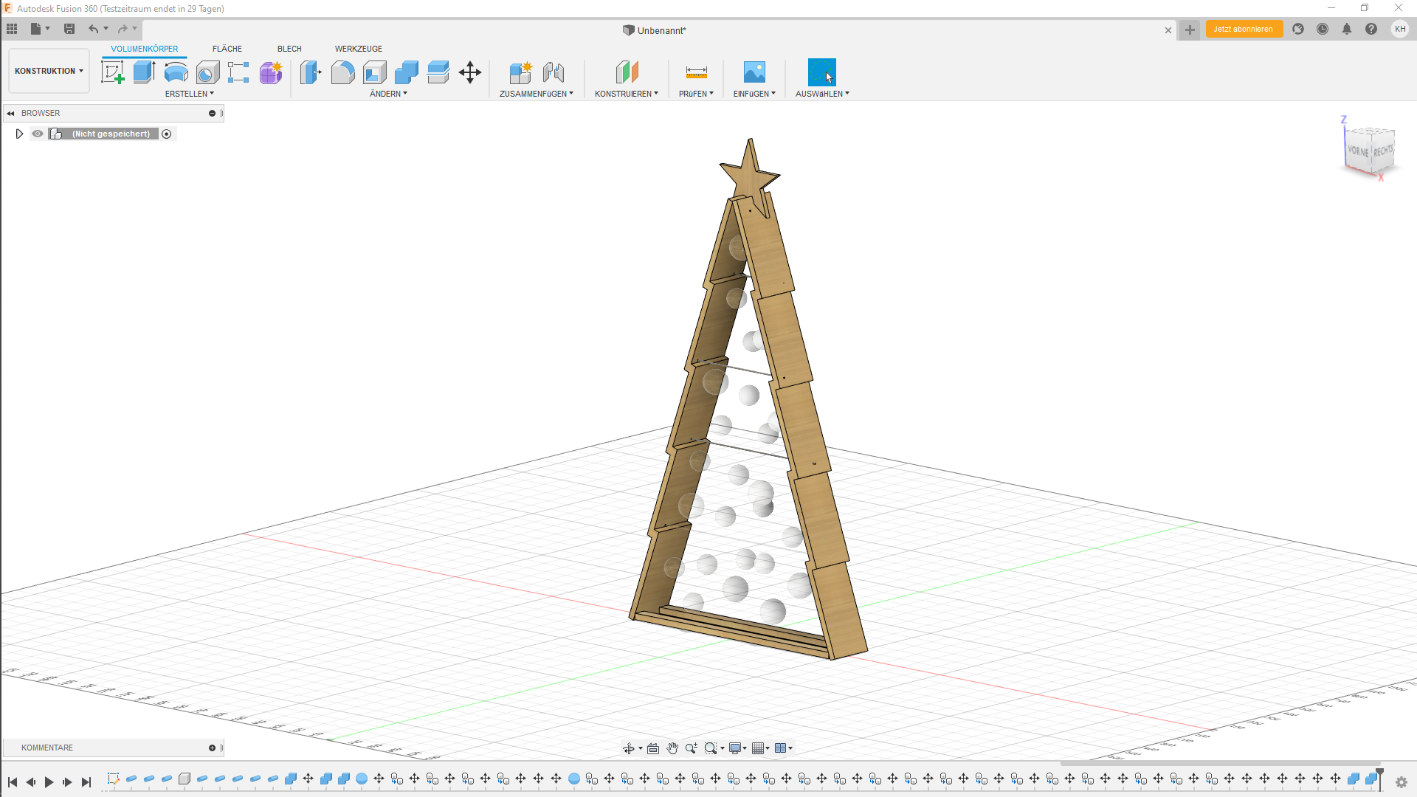The height and width of the screenshot is (797, 1417).
Task: Switch to the BLECH tab
Action: click(289, 49)
